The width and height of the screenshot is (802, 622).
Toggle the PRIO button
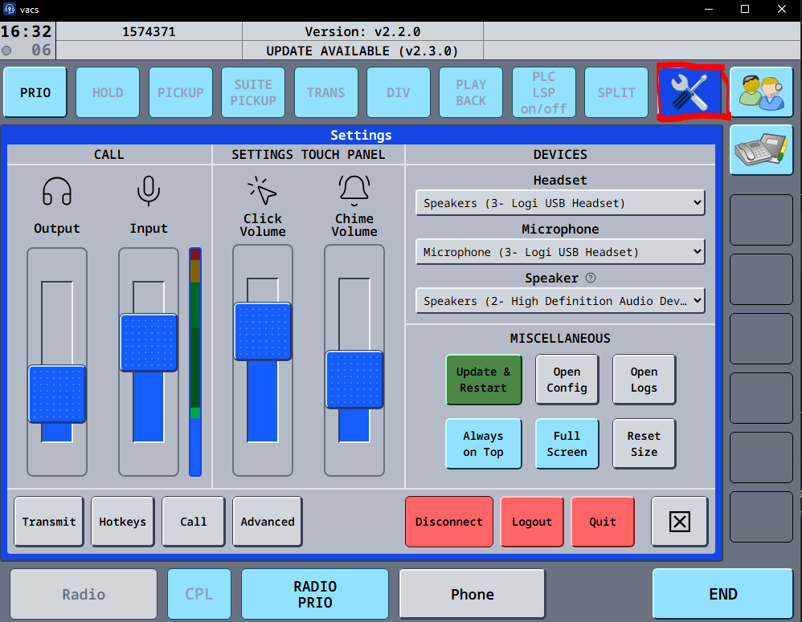(x=35, y=92)
